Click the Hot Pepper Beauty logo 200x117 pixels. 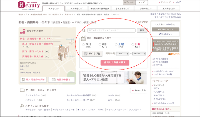click(29, 6)
